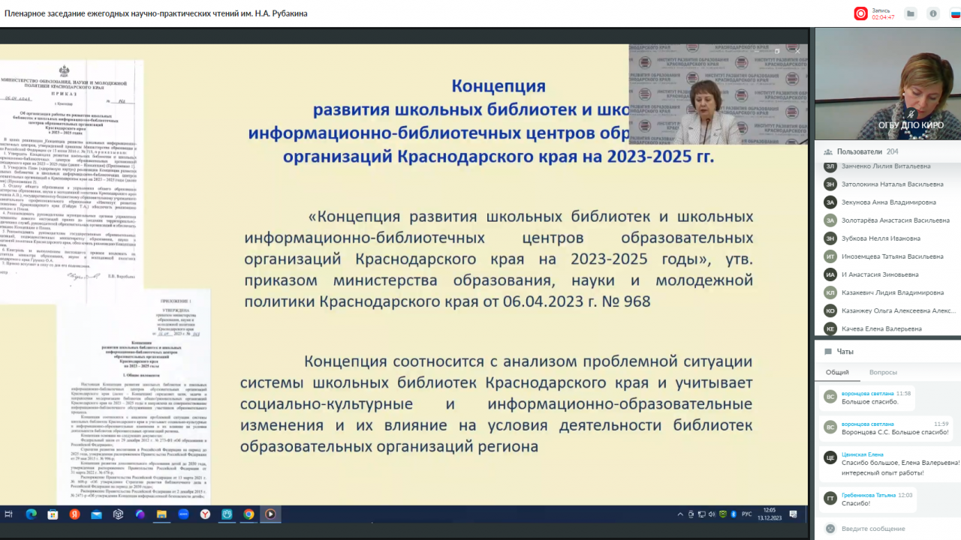Open File Explorer in the taskbar
This screenshot has width=961, height=540.
click(x=161, y=514)
